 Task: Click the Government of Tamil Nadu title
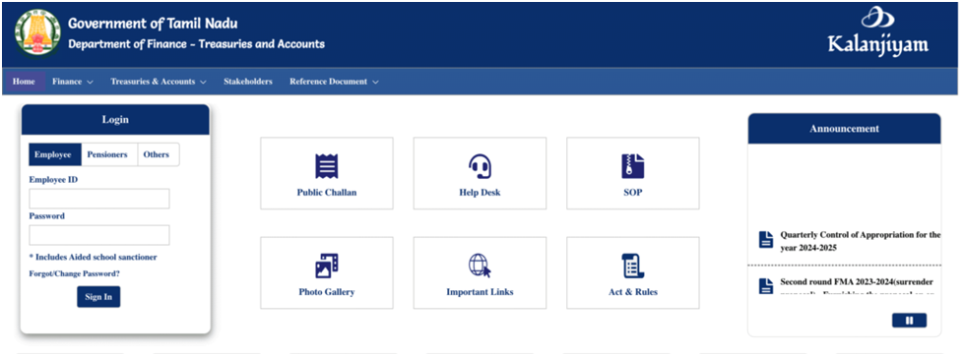pyautogui.click(x=153, y=24)
